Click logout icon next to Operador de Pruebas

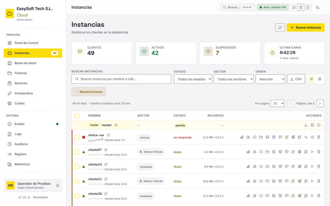[58, 185]
